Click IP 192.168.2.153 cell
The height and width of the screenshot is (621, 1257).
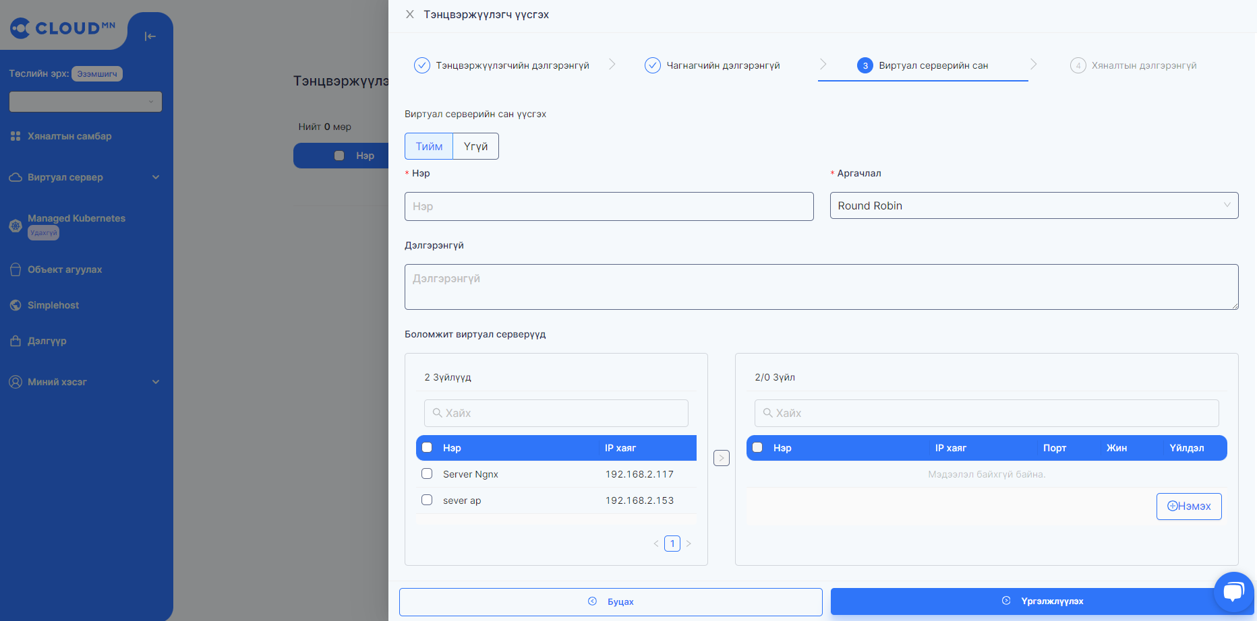pyautogui.click(x=639, y=500)
